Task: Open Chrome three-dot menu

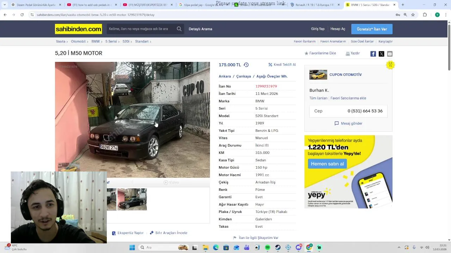Action: coord(446,15)
